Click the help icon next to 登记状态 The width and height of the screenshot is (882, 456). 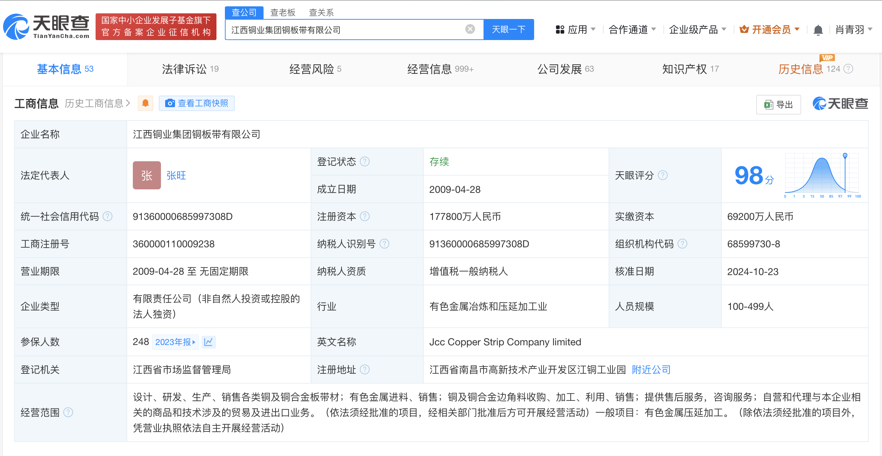coord(365,162)
